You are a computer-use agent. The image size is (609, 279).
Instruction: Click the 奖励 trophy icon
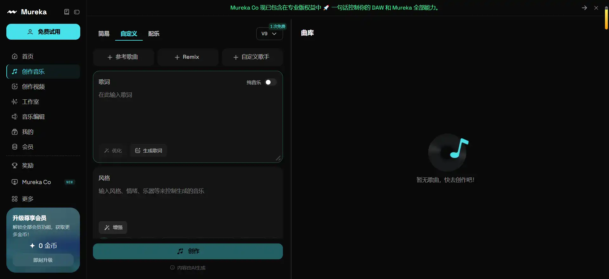[x=15, y=166]
